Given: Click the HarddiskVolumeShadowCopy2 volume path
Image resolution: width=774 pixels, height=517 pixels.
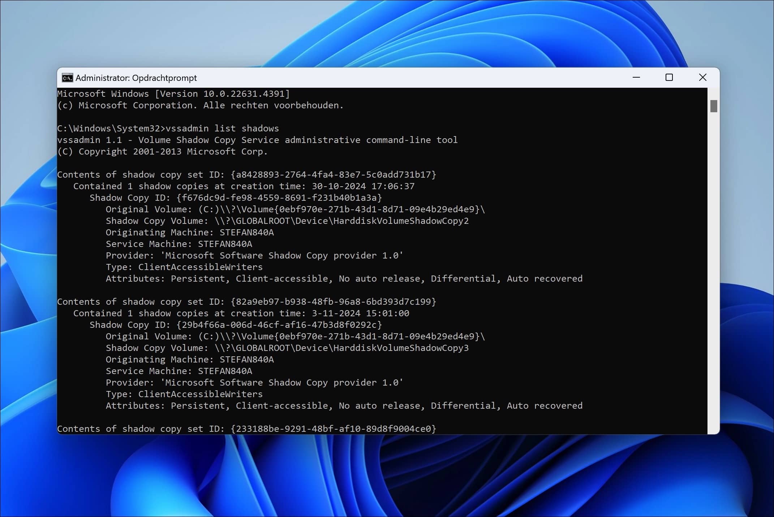Looking at the screenshot, I should coord(341,221).
